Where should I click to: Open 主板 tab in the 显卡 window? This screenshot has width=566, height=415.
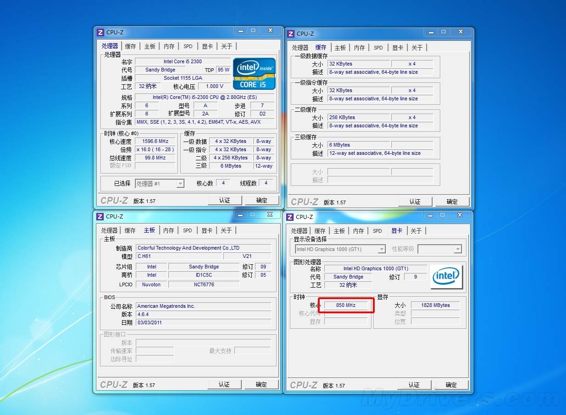339,231
